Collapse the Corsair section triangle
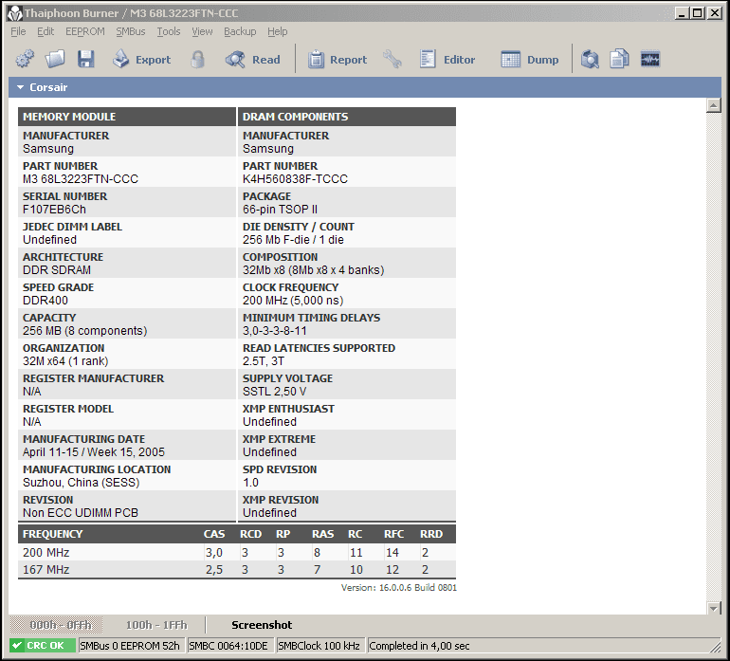Image resolution: width=730 pixels, height=661 pixels. 20,87
